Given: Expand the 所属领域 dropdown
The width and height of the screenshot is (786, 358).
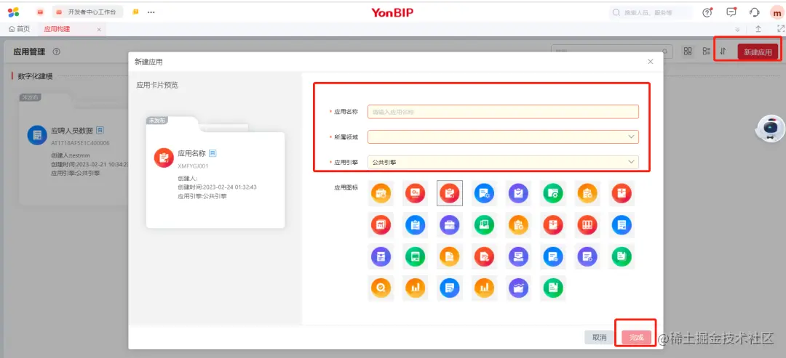Looking at the screenshot, I should click(504, 137).
